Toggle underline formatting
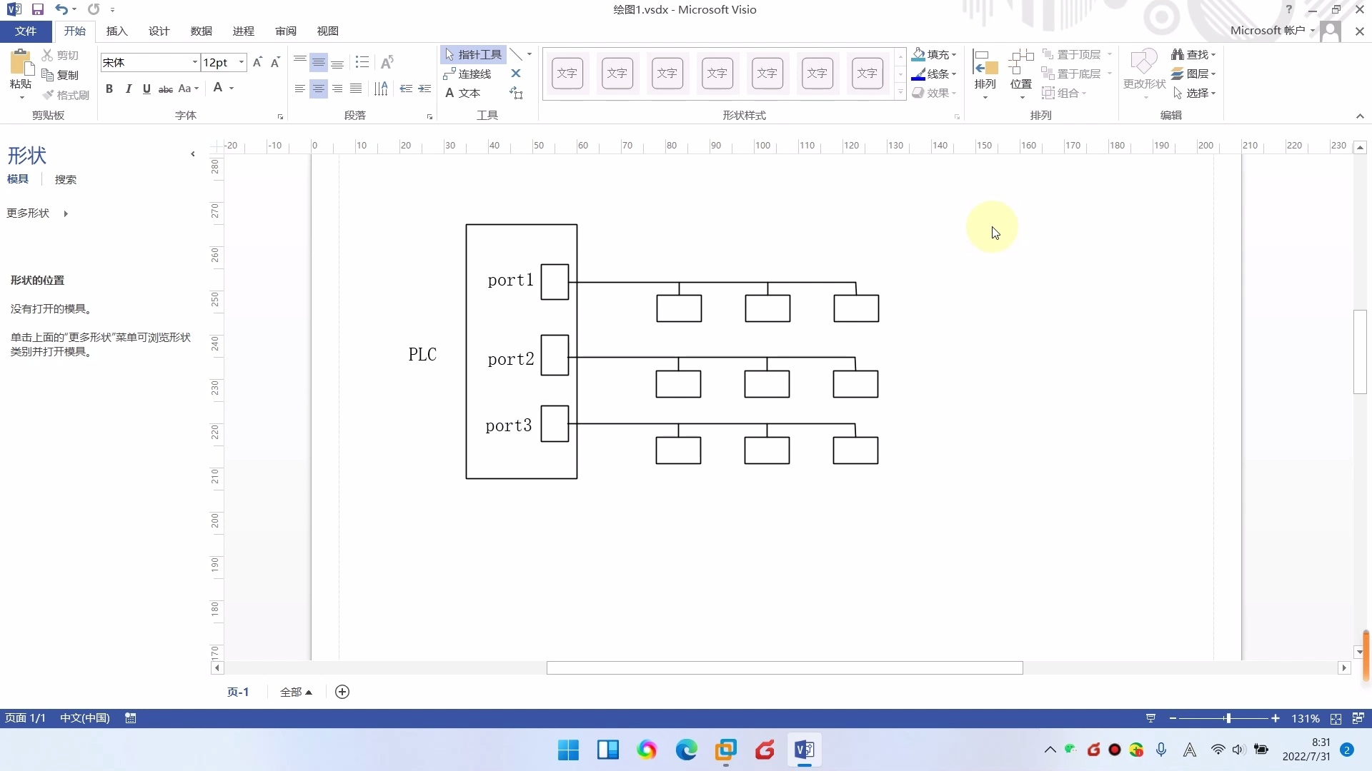The image size is (1372, 771). (x=146, y=88)
